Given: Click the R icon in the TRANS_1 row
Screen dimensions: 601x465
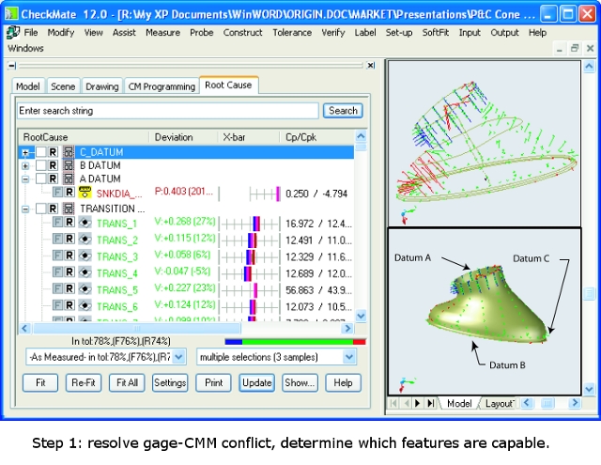Looking at the screenshot, I should [x=69, y=223].
